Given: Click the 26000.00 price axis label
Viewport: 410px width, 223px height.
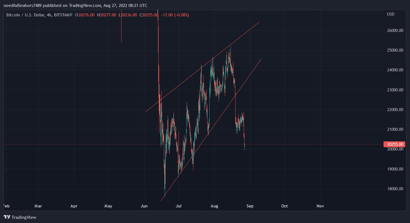Looking at the screenshot, I should tap(395, 31).
